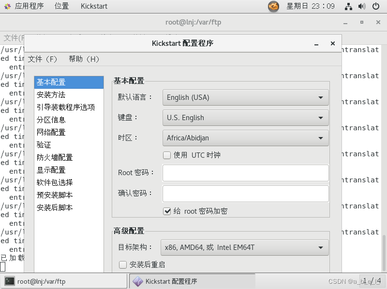387x289 pixels.
Task: Click the 应用程序 menu logo icon
Action: coord(7,6)
